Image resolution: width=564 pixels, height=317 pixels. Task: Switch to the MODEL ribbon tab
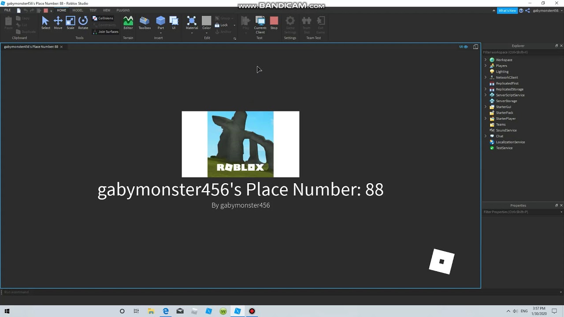[x=78, y=10]
